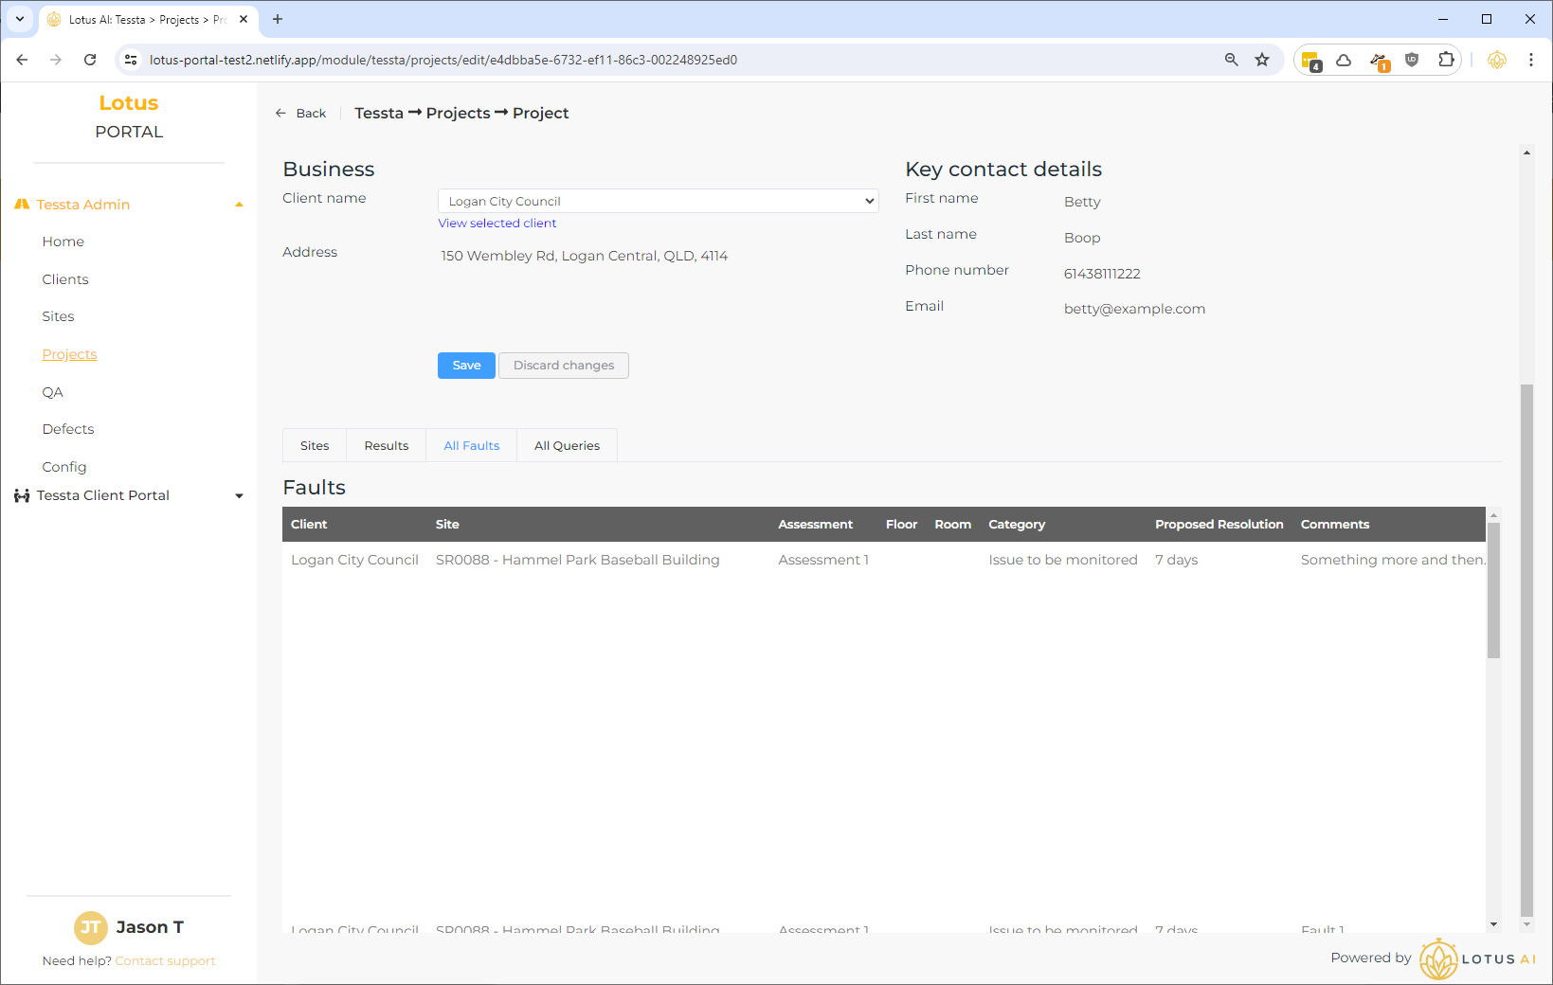Collapse the Tessta Admin section
This screenshot has height=985, width=1553.
[239, 205]
